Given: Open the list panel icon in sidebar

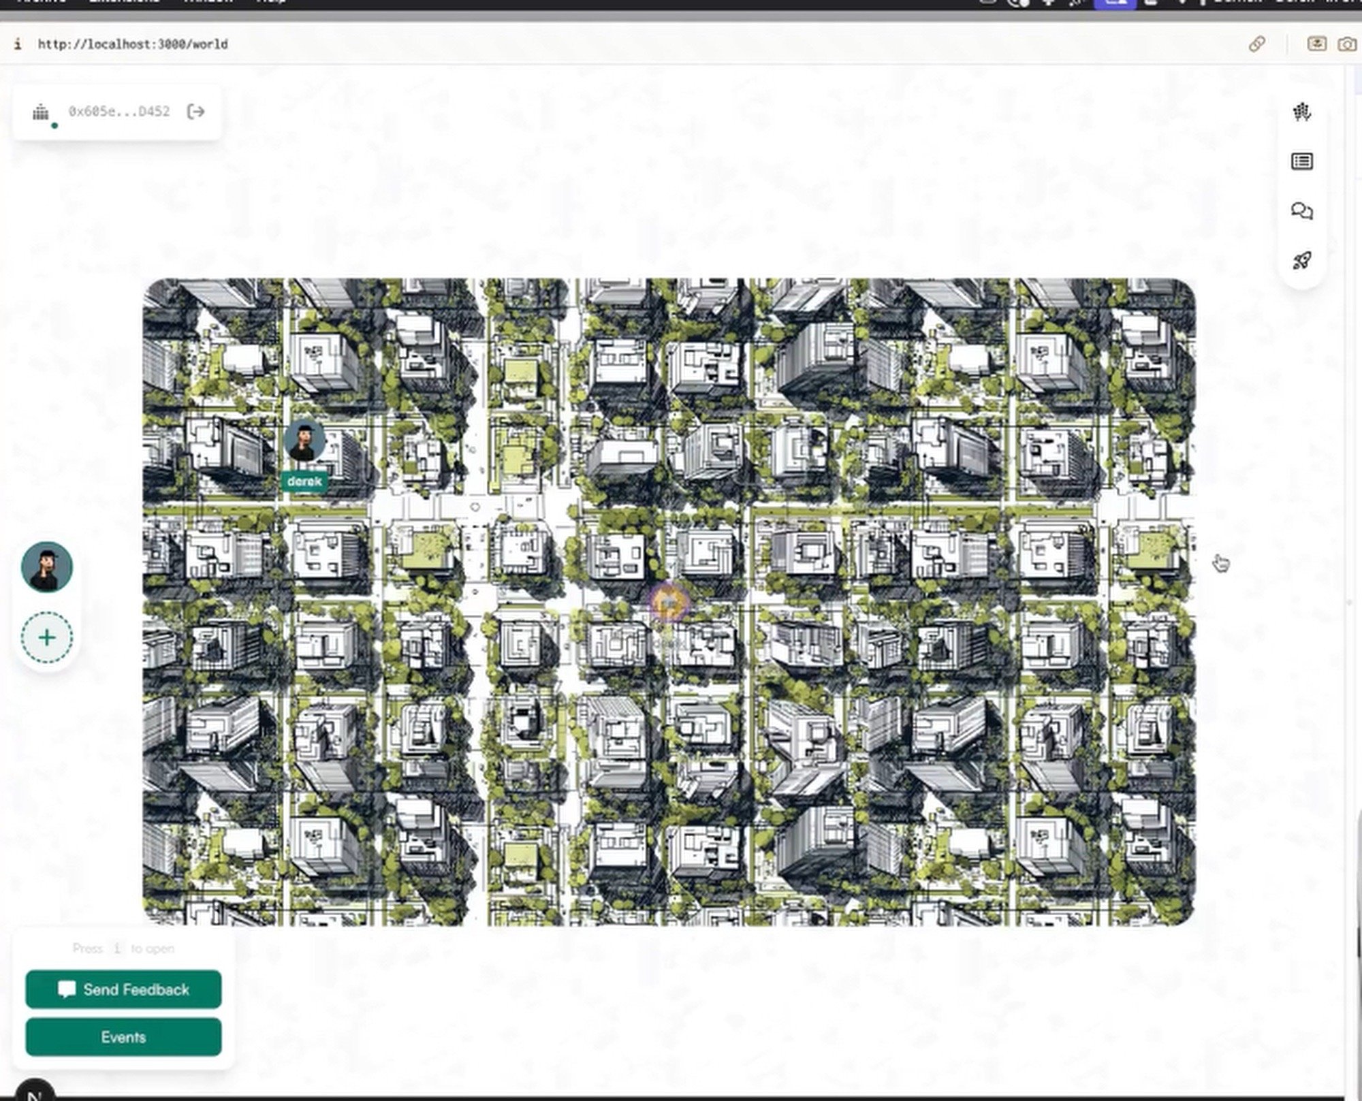Looking at the screenshot, I should (1301, 161).
